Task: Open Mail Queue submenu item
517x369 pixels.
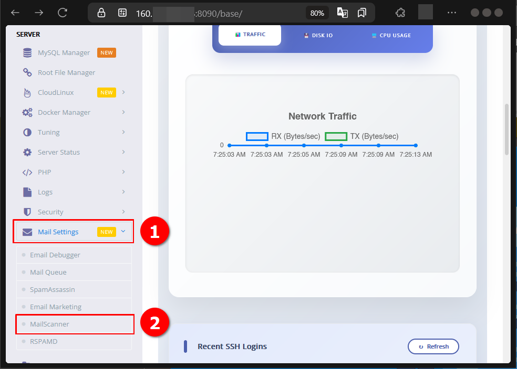Action: point(74,273)
